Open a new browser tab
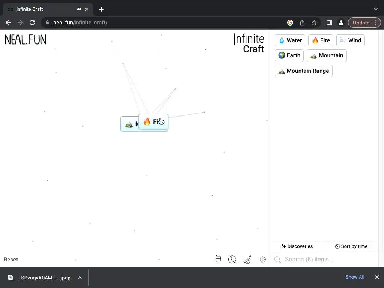384x288 pixels. pyautogui.click(x=101, y=9)
